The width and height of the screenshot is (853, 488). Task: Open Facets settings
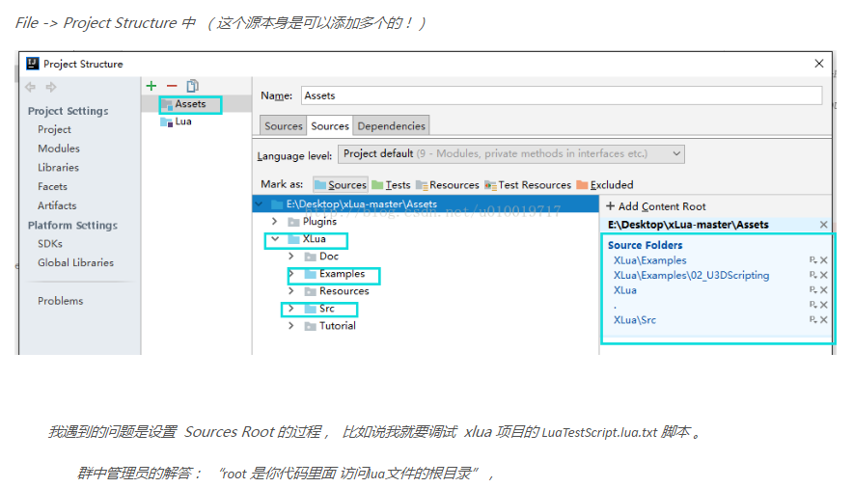coord(52,186)
